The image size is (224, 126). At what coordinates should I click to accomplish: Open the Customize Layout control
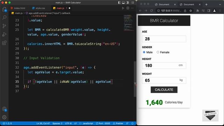coord(133,2)
